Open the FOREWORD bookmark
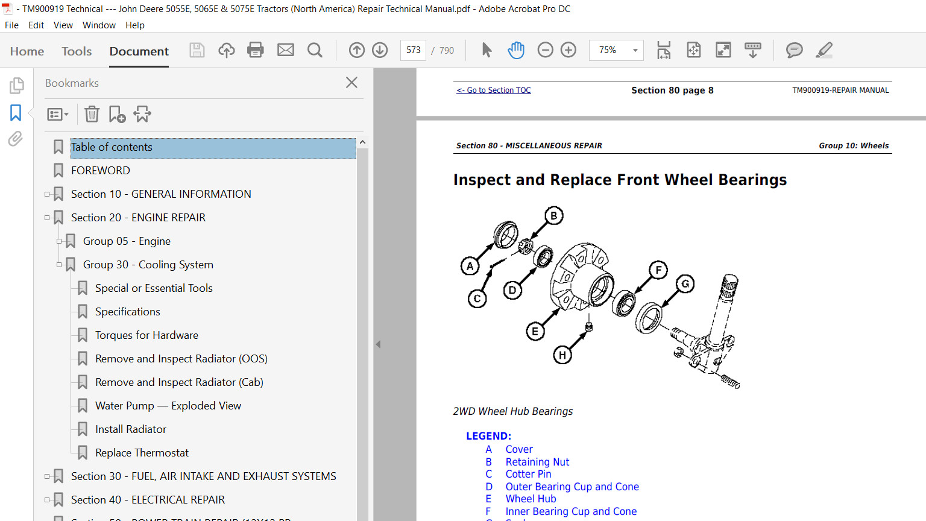This screenshot has width=926, height=521. (x=101, y=171)
